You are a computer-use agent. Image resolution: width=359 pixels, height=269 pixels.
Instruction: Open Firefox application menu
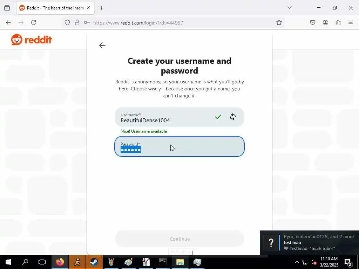(351, 22)
